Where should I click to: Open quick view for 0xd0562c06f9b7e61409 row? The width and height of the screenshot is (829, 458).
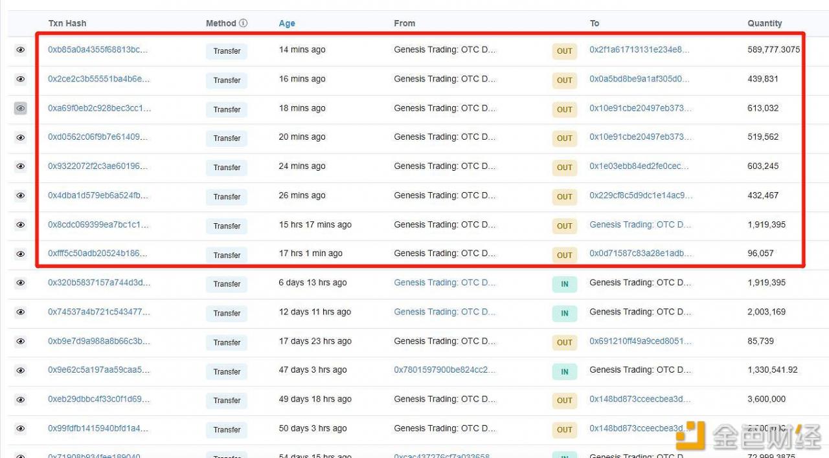pyautogui.click(x=21, y=137)
